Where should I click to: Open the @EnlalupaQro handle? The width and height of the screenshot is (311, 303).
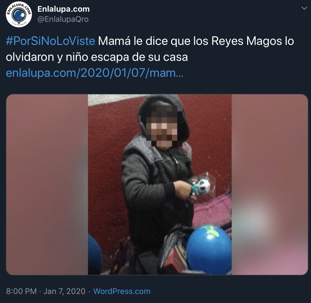63,19
